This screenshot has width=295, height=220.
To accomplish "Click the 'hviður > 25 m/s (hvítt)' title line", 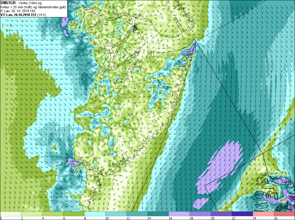I will pos(33,7).
